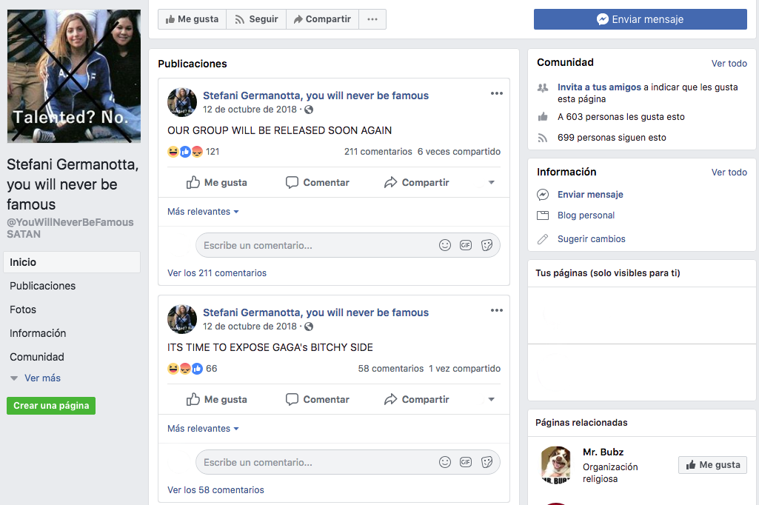Click the Enviar mensaje blue button

[640, 19]
